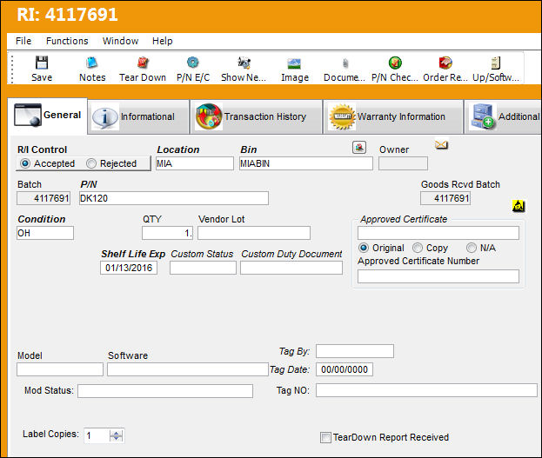Click the Show Ne... toolbar icon
Screen dimensions: 542x458
point(244,63)
